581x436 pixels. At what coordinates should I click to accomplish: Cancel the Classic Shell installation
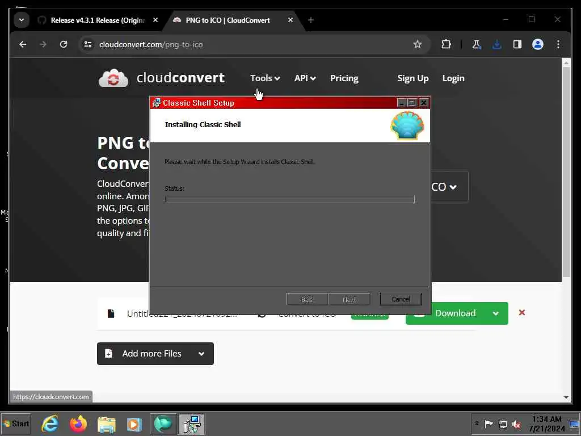tap(401, 299)
